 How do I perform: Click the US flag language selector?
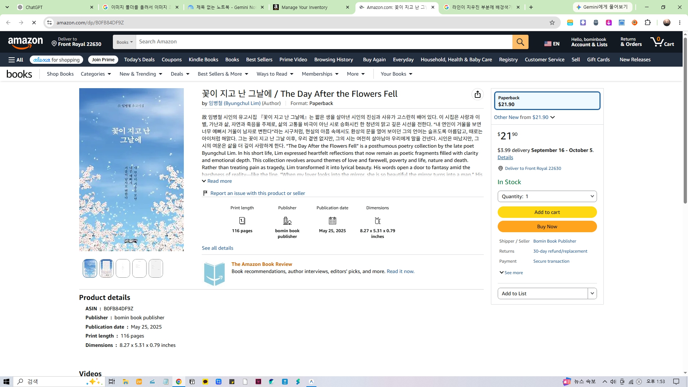pos(552,44)
